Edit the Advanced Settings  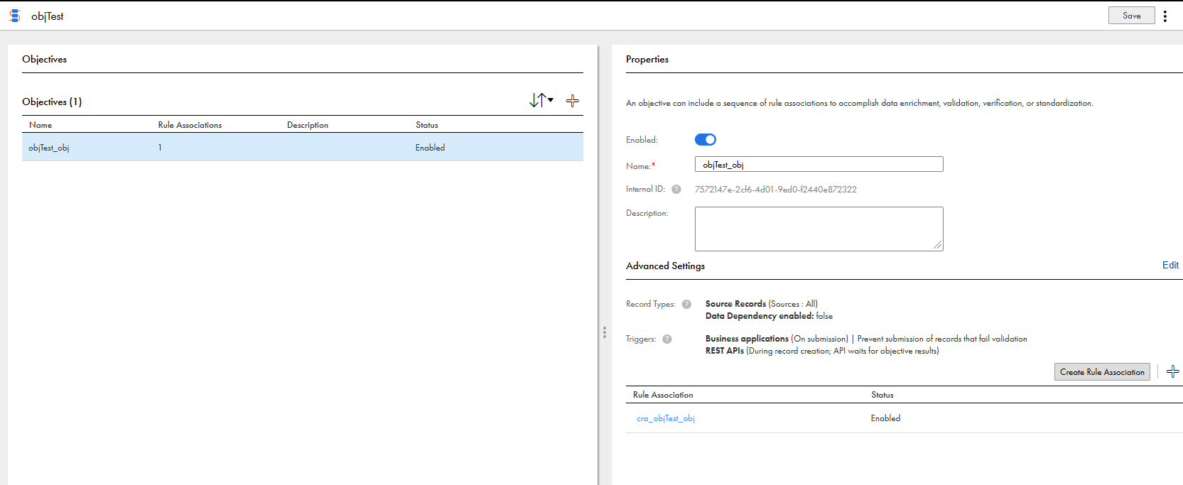point(1170,265)
